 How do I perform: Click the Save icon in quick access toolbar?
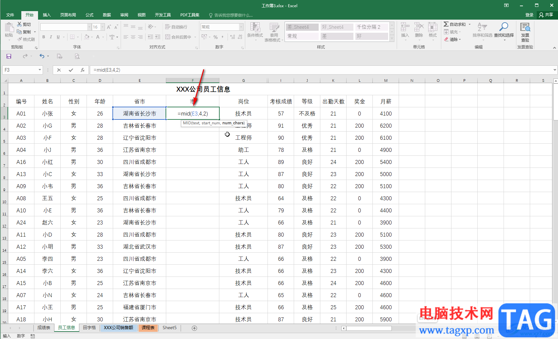(x=9, y=56)
